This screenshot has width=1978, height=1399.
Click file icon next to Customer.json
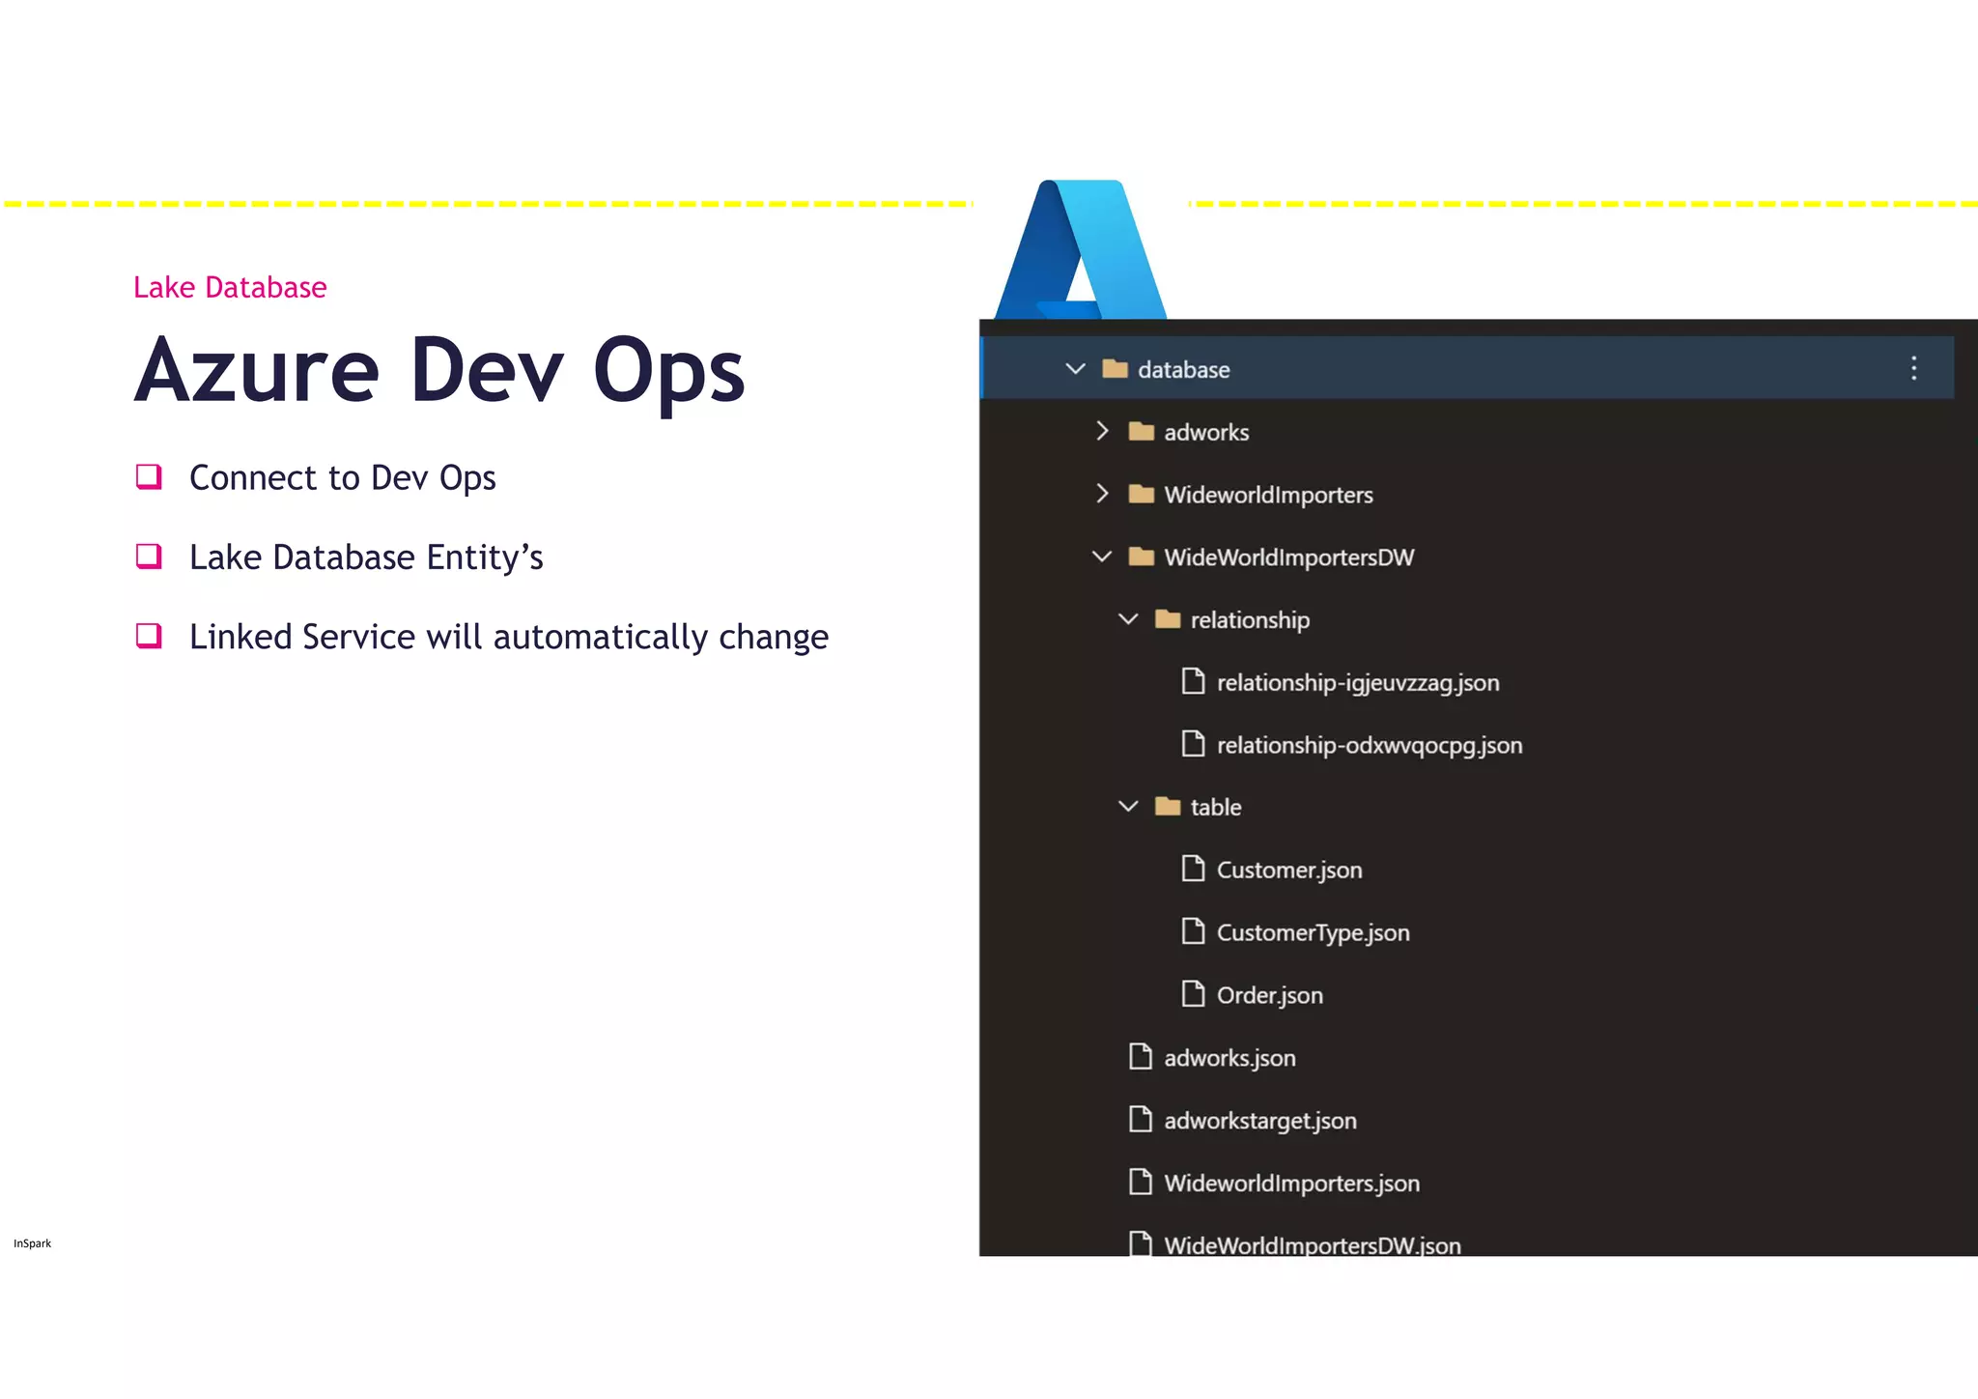[1194, 869]
